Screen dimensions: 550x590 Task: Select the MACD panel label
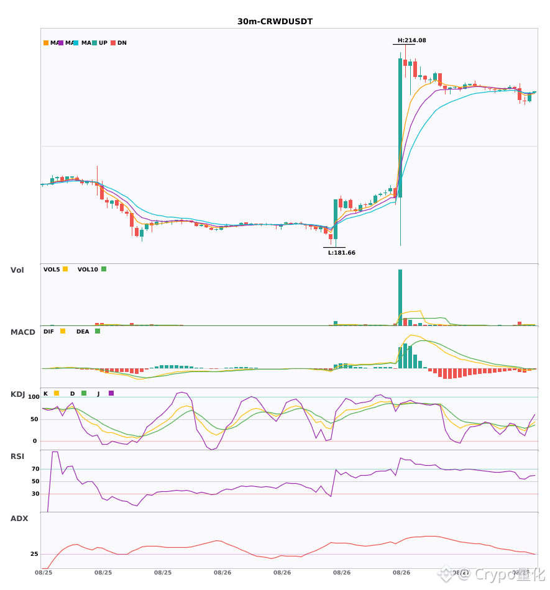[x=22, y=332]
